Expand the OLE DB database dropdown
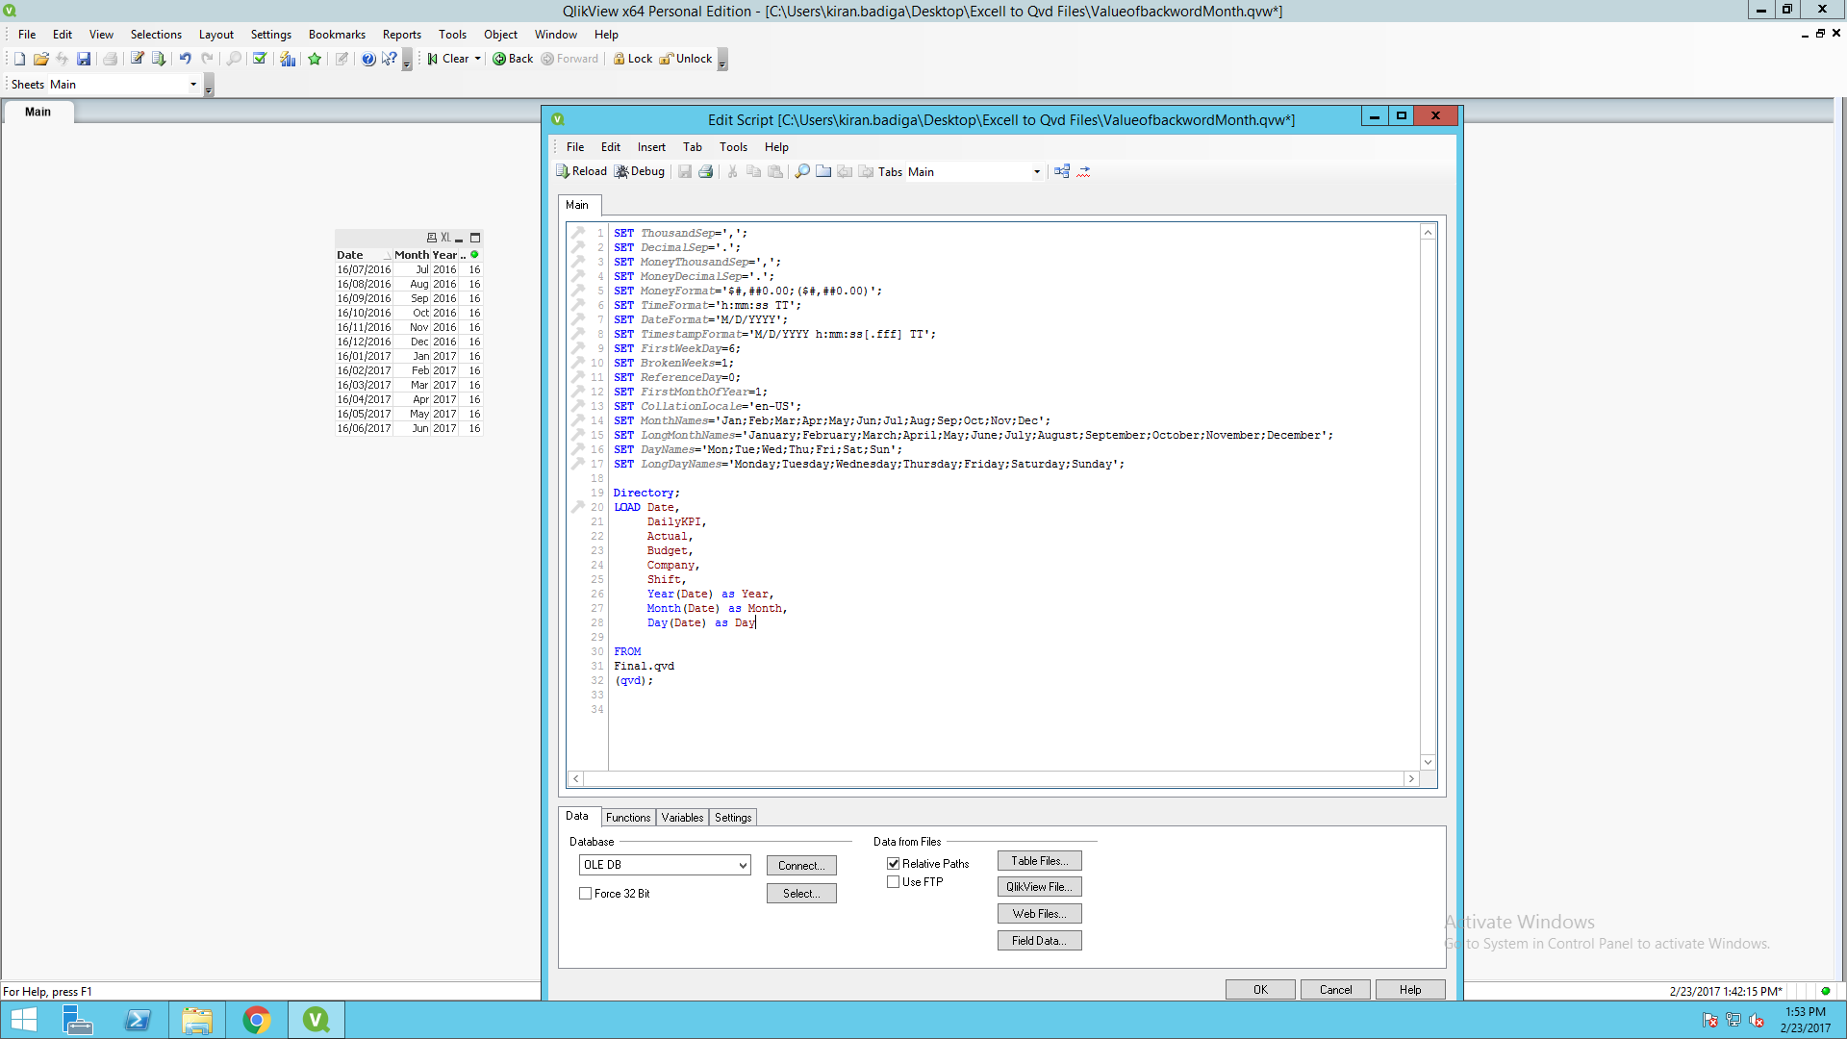Viewport: 1847px width, 1039px height. pyautogui.click(x=743, y=866)
